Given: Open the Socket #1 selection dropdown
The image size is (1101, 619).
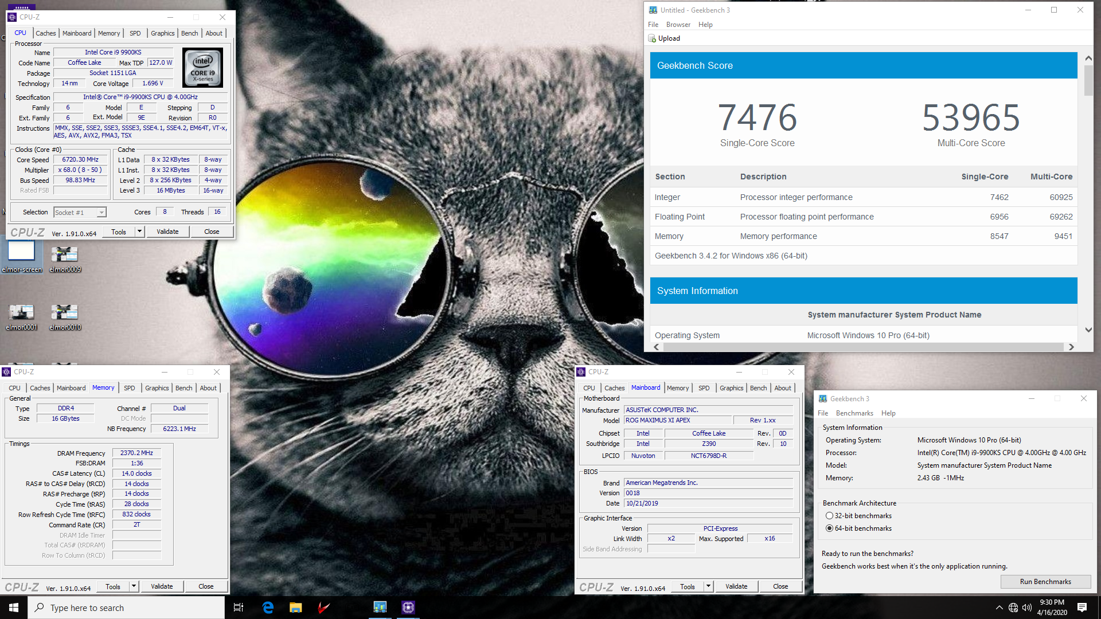Looking at the screenshot, I should [x=80, y=213].
